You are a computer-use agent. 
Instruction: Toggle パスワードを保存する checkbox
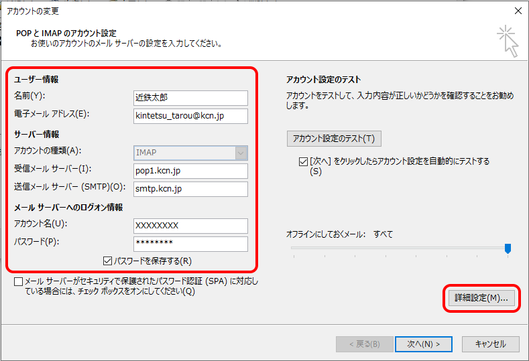tap(108, 261)
